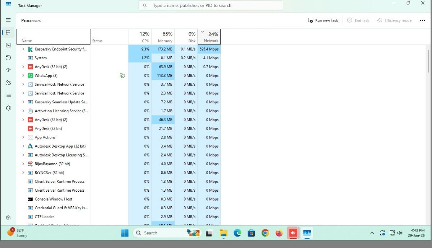This screenshot has height=248, width=432.
Task: Expand the WhatsApp (8) process group
Action: (23, 76)
